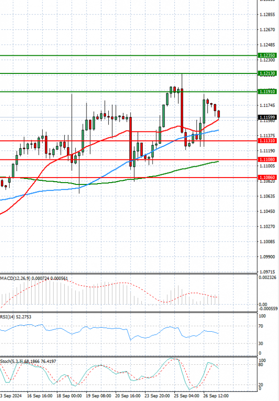Click the 18 Sep 00:00 time label

(x=69, y=395)
